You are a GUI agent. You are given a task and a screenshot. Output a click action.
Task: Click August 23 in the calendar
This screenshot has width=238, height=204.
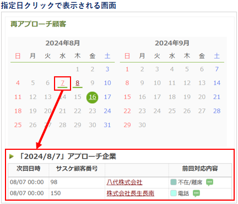[93, 111]
